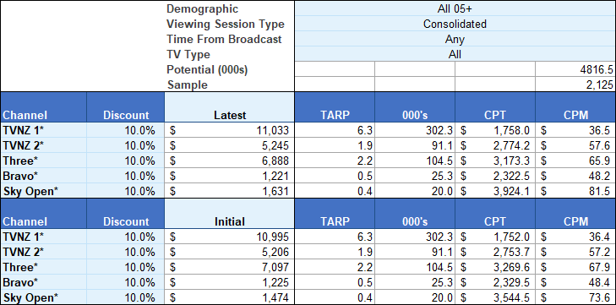This screenshot has height=305, width=616.
Task: Click the CPM value 57.6
Action: coord(575,145)
